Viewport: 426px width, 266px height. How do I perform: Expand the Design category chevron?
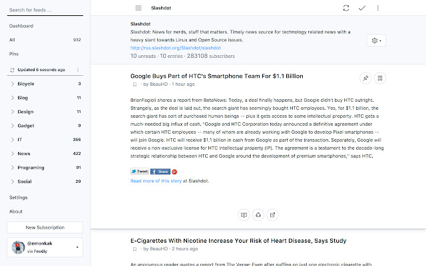click(x=12, y=112)
